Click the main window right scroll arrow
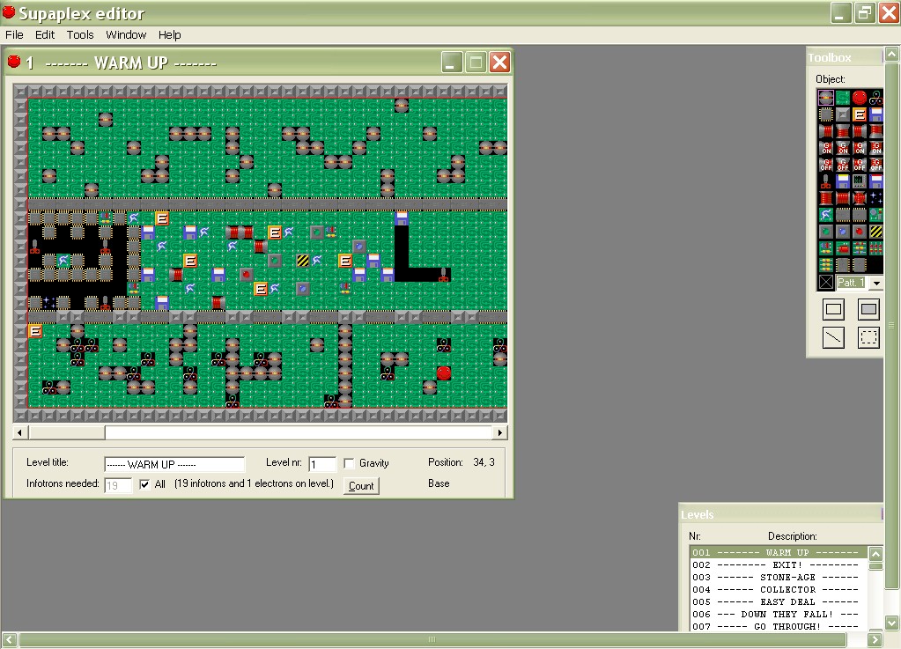901x649 pixels. coord(875,639)
